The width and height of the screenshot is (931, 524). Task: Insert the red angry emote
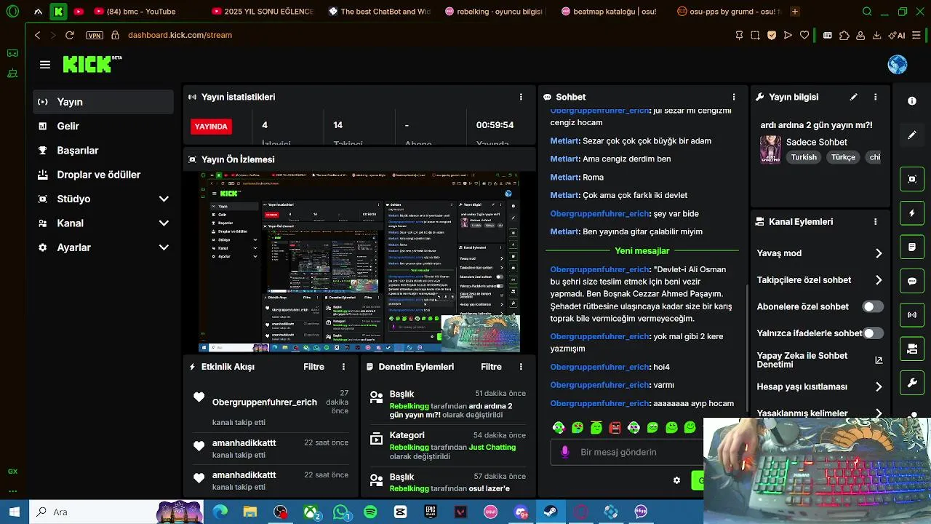615,428
